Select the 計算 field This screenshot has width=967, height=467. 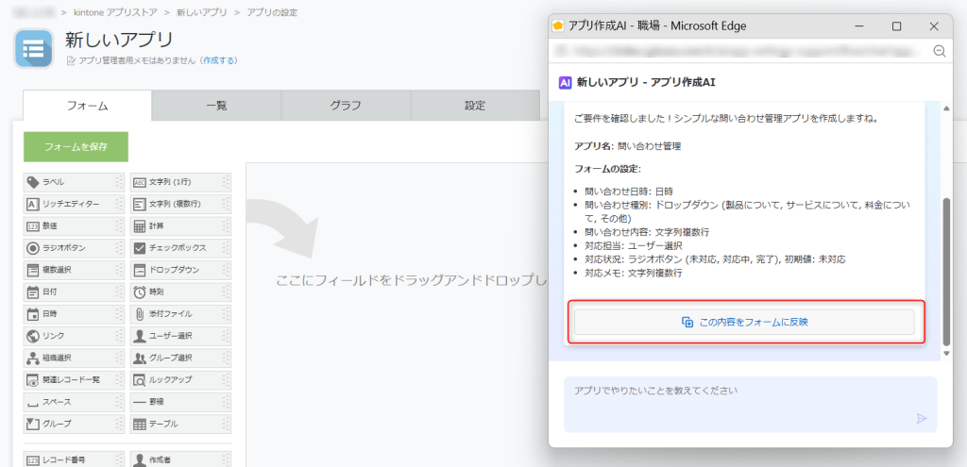[180, 226]
